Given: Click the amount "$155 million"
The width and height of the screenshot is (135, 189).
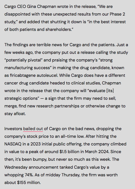Looking at the screenshot, I should tap(29, 183).
